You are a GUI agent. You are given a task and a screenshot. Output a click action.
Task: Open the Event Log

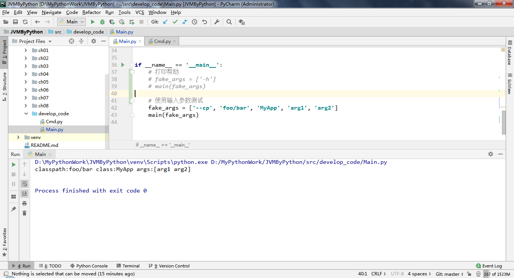coord(489,266)
